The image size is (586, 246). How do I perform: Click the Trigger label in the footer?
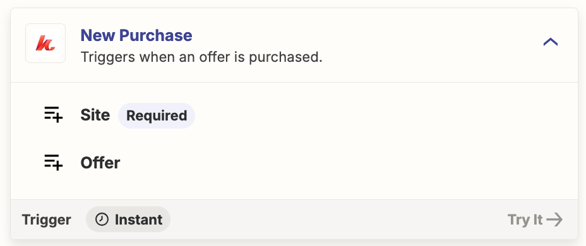point(46,220)
